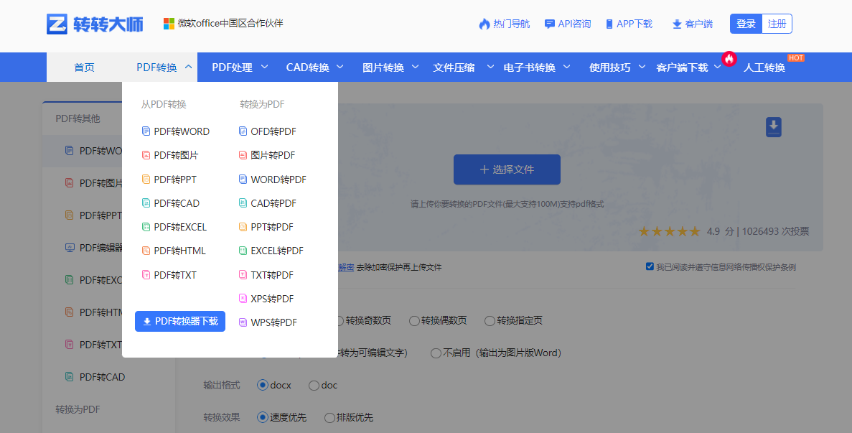Switch to the 首页 tab
The image size is (852, 433).
(x=84, y=67)
